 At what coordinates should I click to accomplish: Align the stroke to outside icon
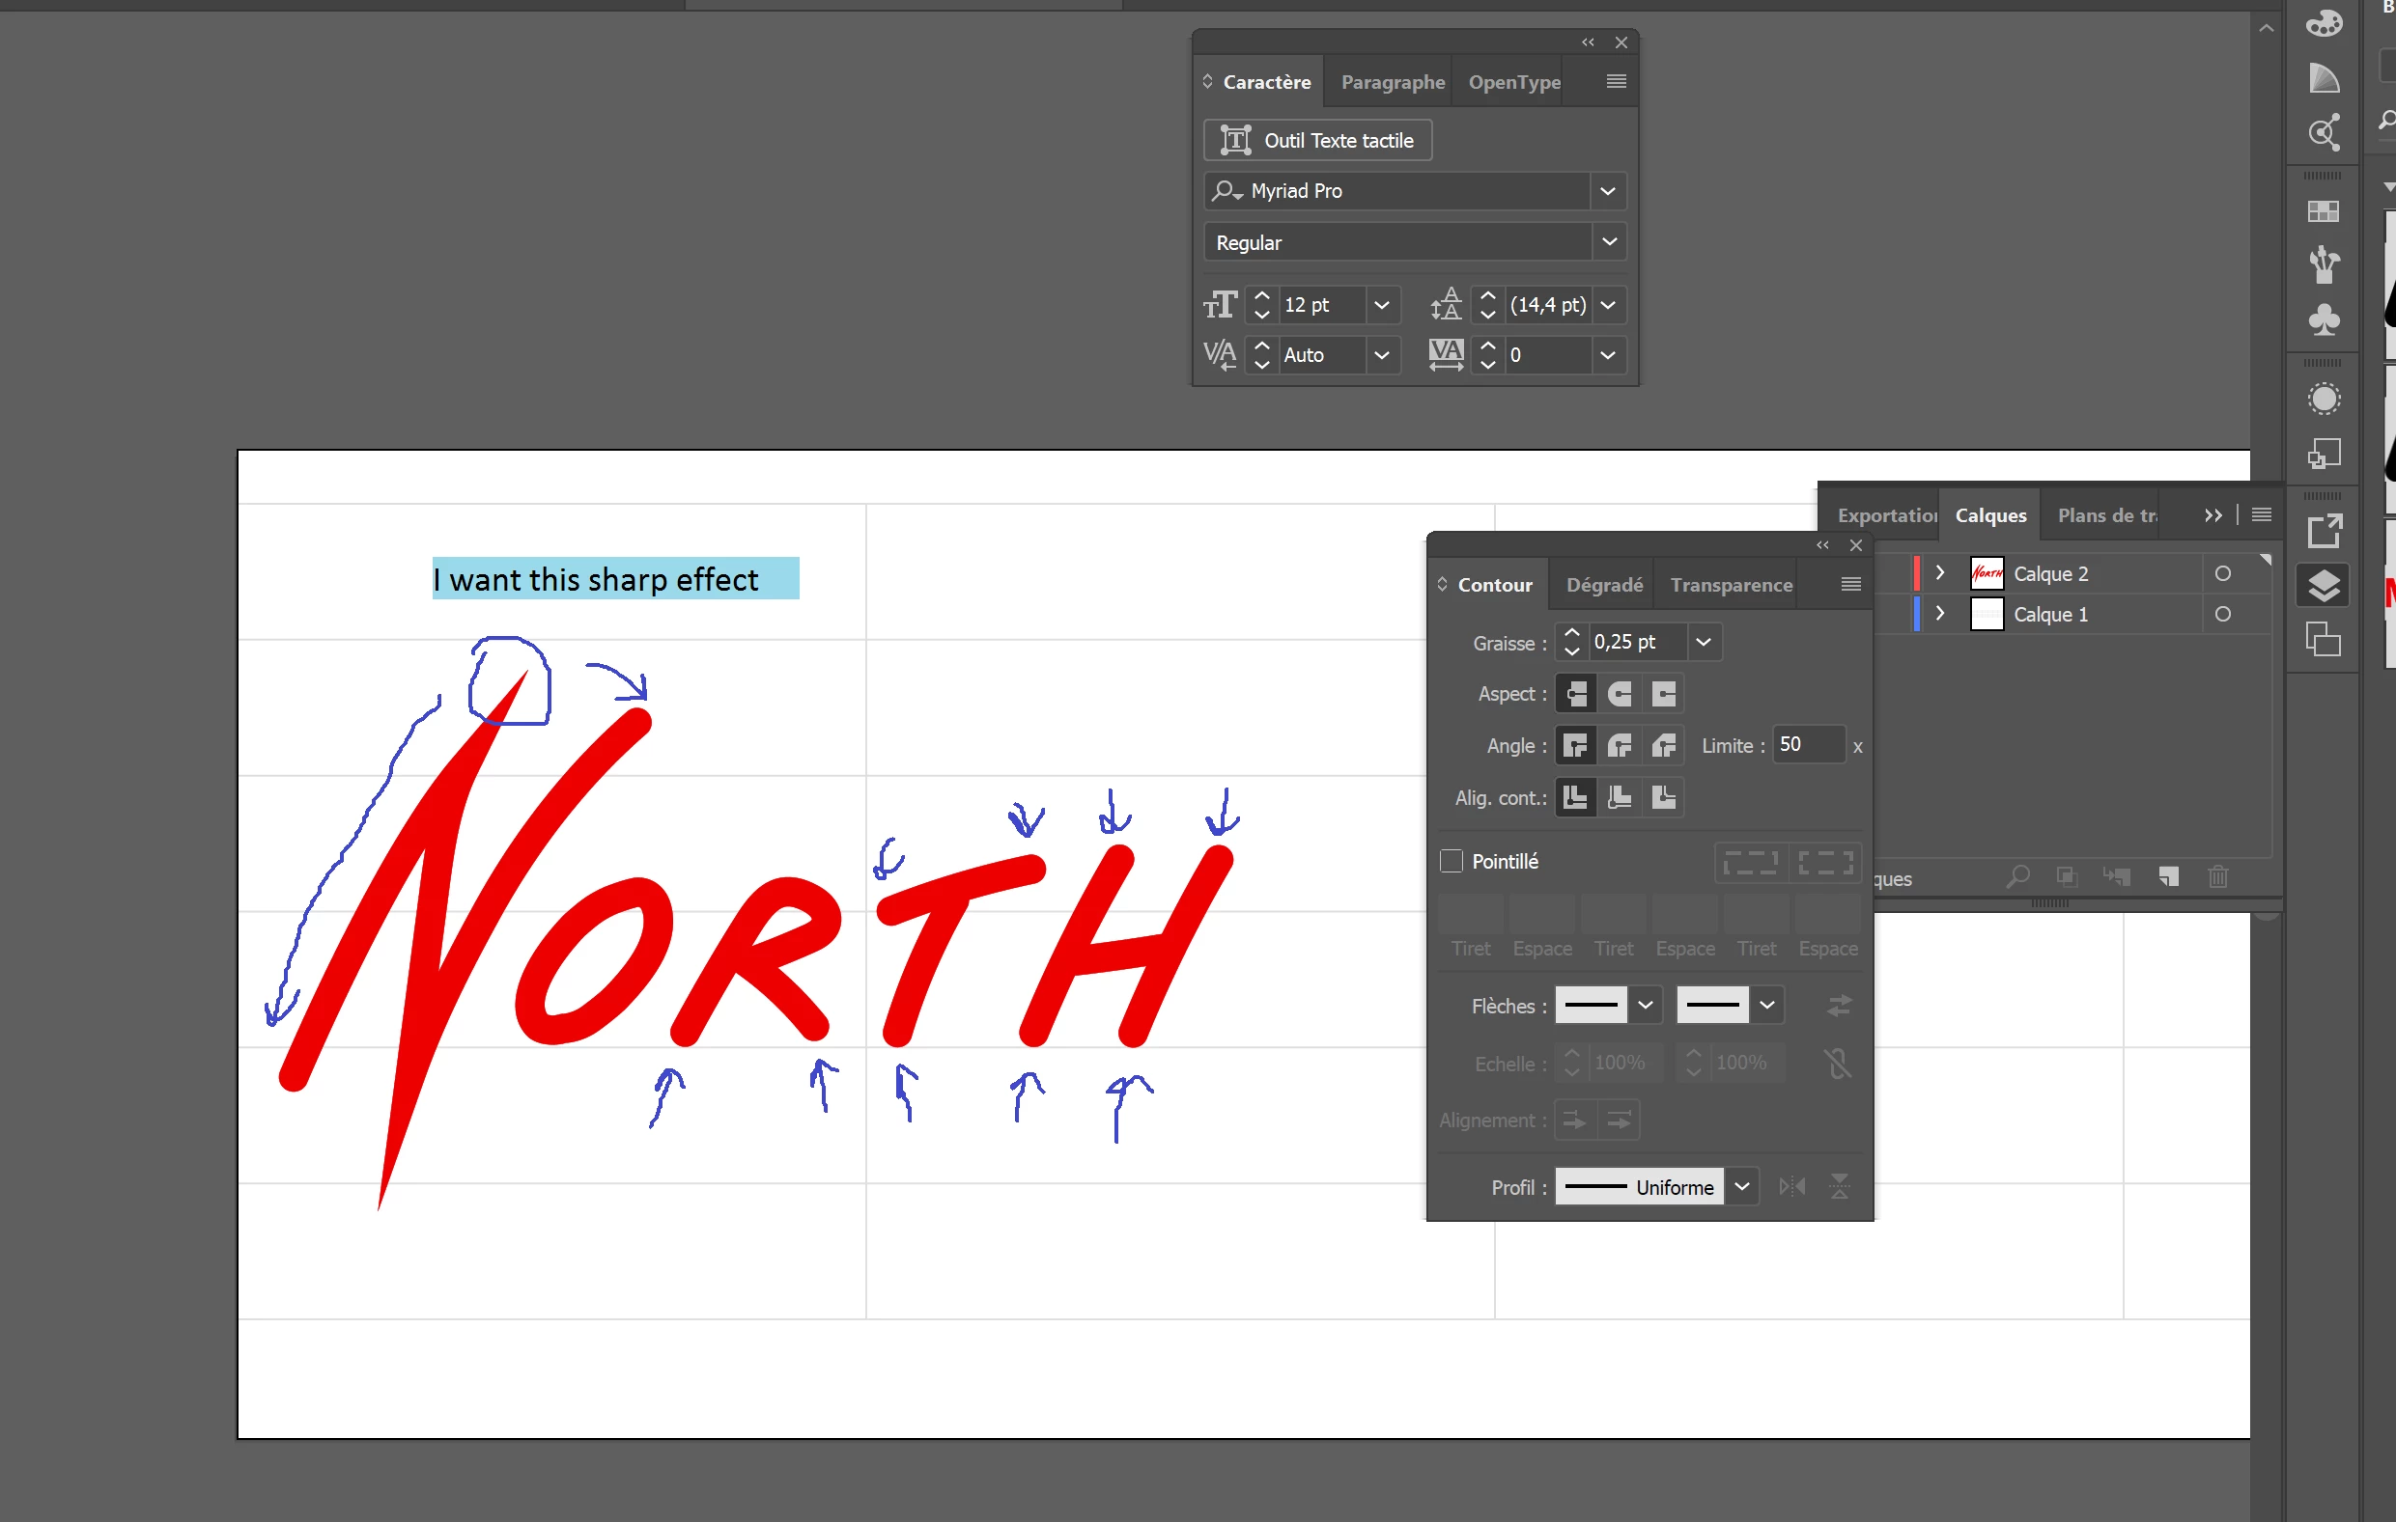click(x=1664, y=796)
